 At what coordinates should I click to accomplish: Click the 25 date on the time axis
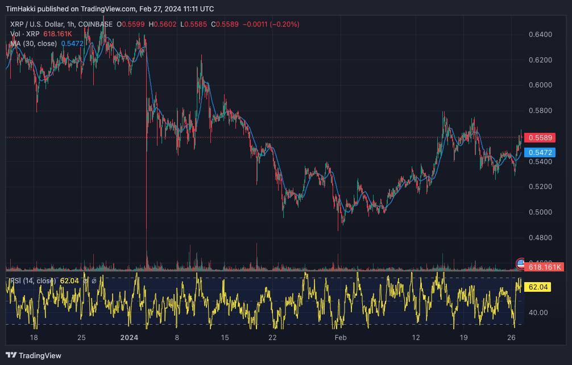(x=81, y=338)
